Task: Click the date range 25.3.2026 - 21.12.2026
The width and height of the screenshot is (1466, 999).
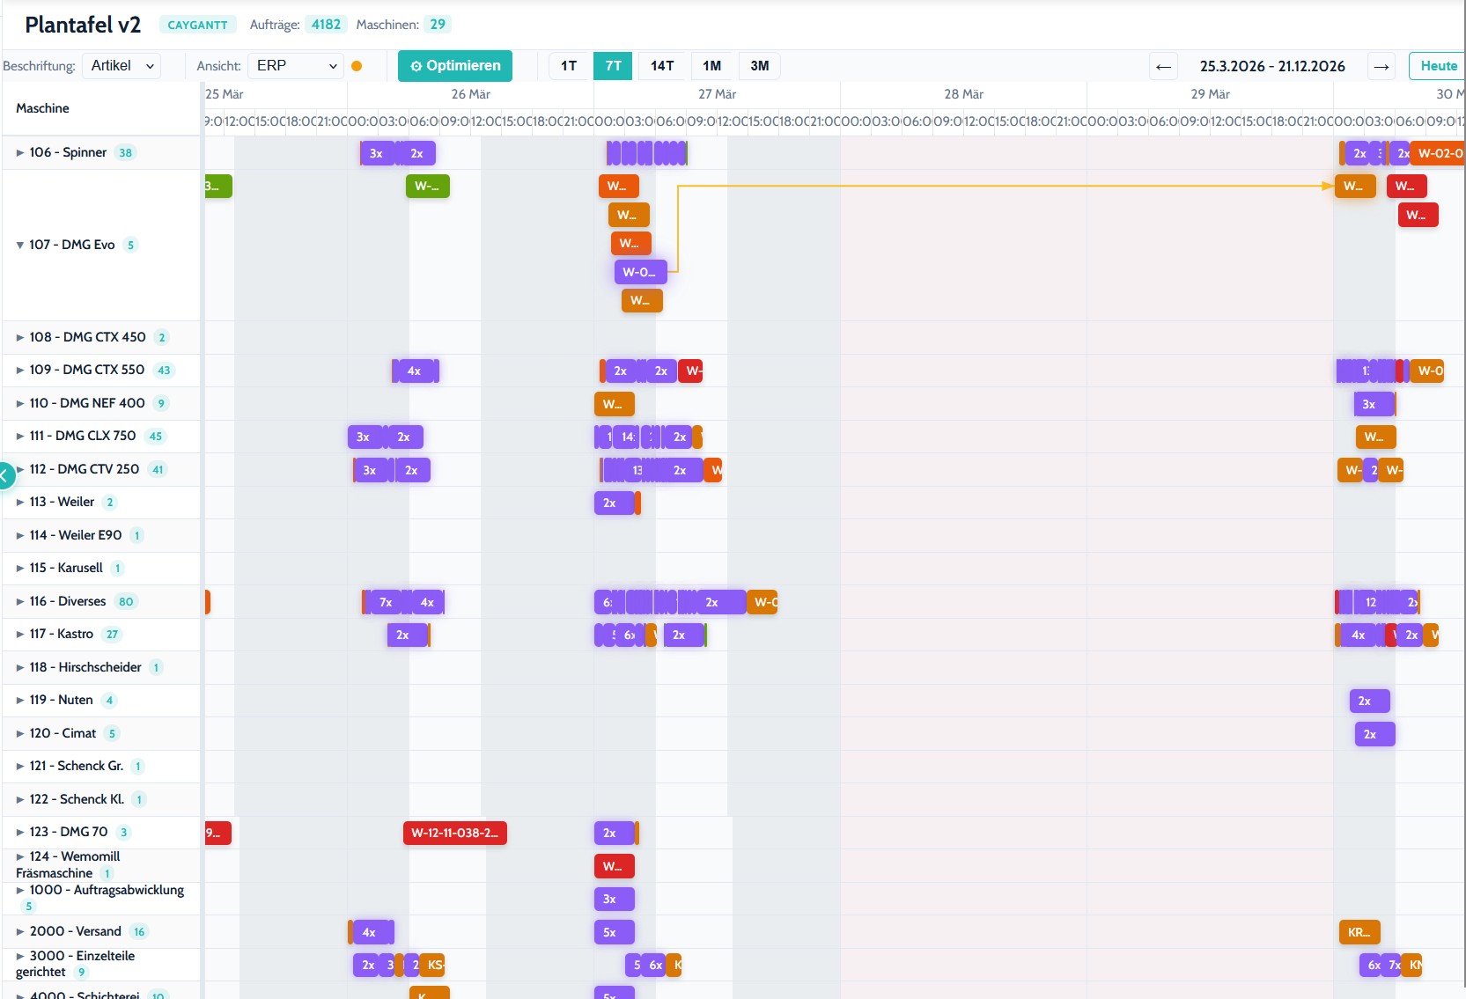Action: pyautogui.click(x=1272, y=66)
